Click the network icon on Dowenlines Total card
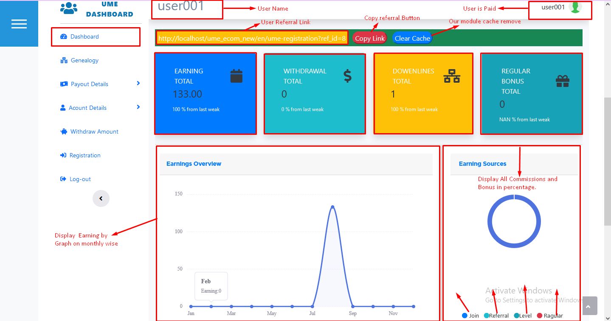This screenshot has width=611, height=321. pos(452,76)
